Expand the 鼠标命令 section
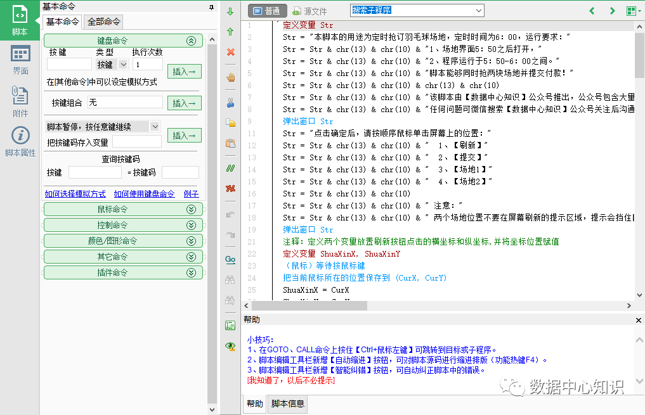Screen dimensions: 645x415 point(192,210)
